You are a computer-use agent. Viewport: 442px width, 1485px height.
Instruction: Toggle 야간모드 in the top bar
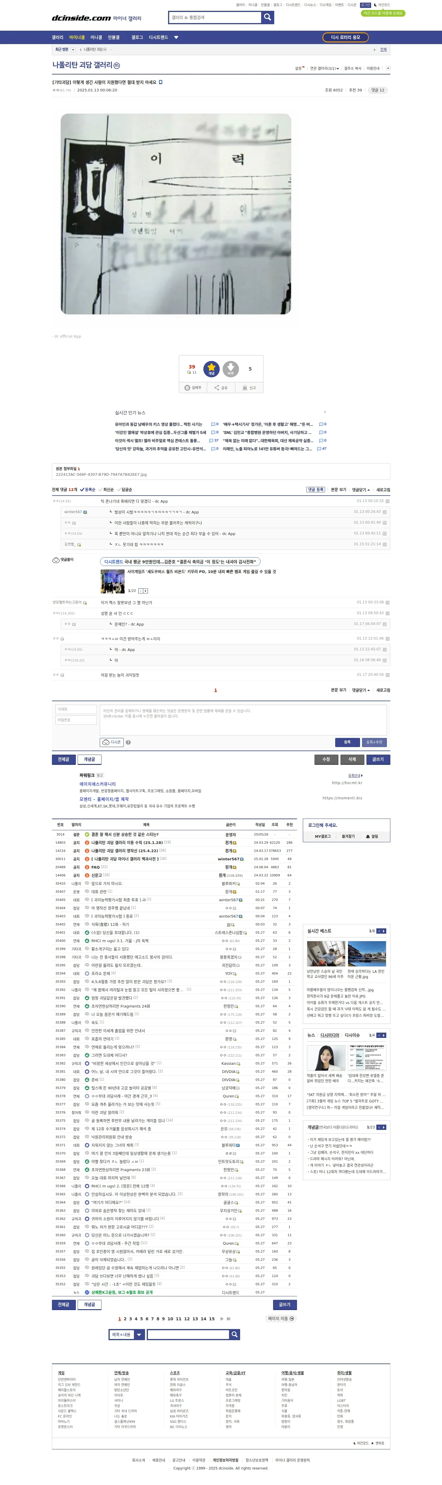pos(382,5)
